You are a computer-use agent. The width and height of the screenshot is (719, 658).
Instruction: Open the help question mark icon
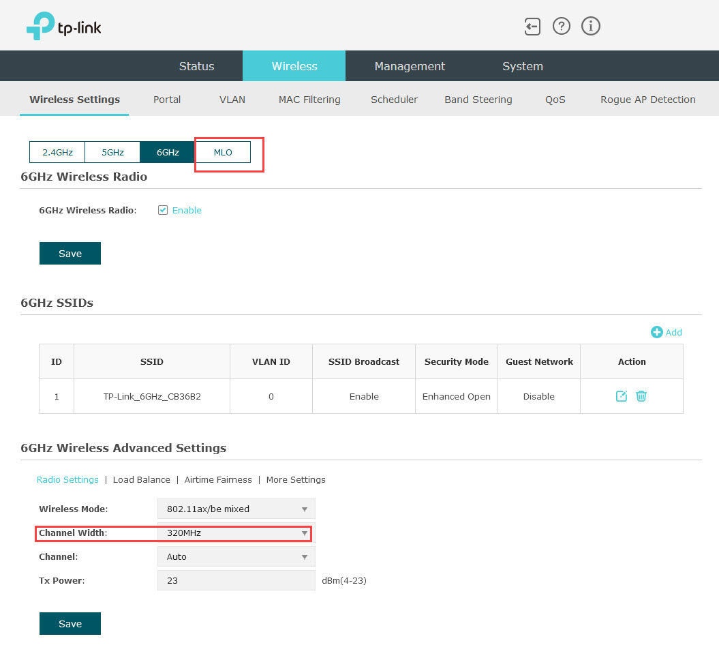point(561,27)
